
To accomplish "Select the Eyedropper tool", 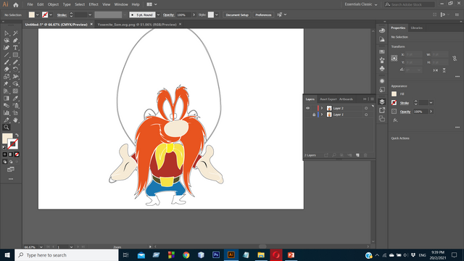I will coord(15,99).
